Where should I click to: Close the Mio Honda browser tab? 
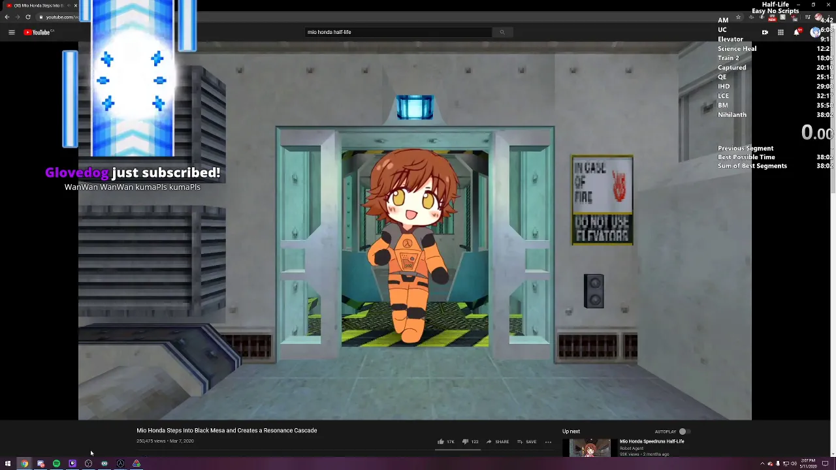(x=75, y=5)
